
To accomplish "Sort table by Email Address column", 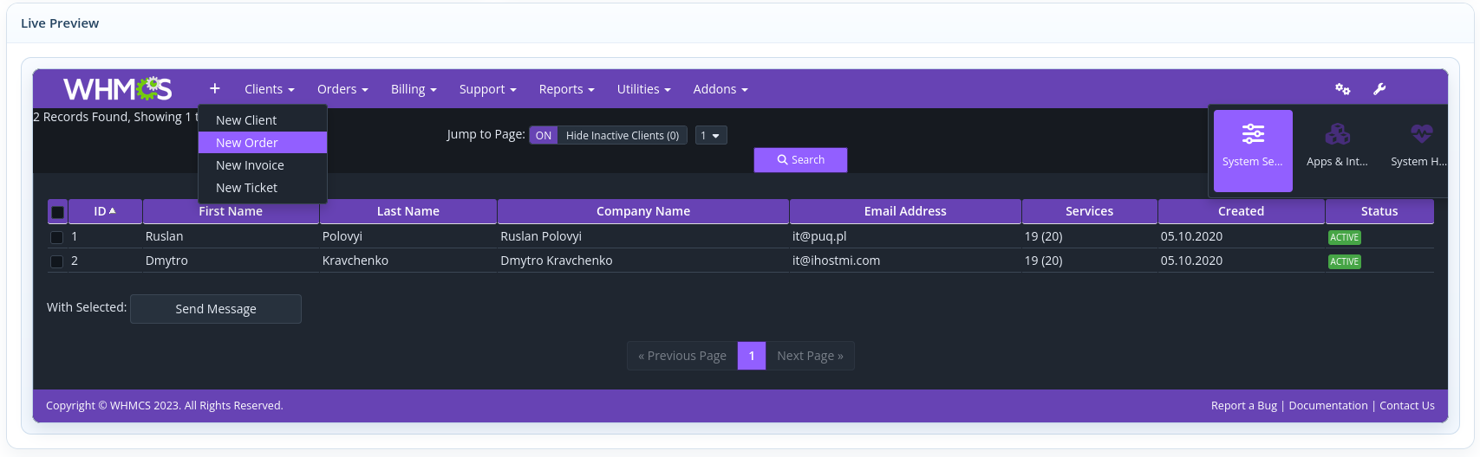I will [x=904, y=211].
